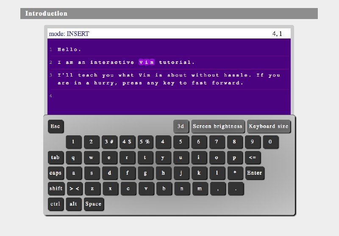
Task: Hit the 3 # key
Action: 109,142
